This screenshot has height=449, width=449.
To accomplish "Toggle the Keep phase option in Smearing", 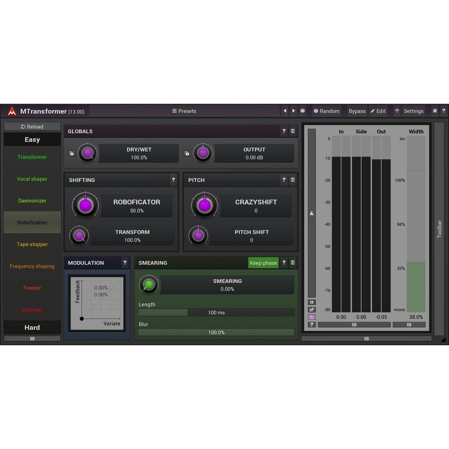I will click(x=263, y=263).
